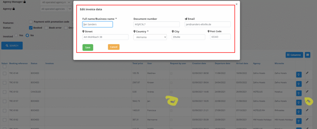Click the pencil edit icon for TRC-8149

pyautogui.click(x=307, y=73)
